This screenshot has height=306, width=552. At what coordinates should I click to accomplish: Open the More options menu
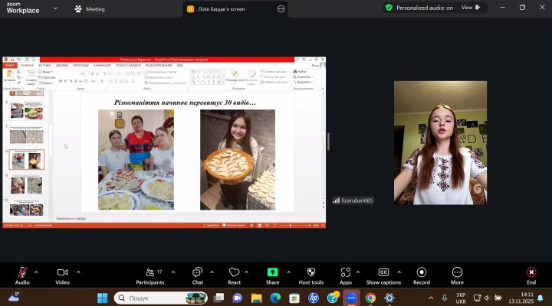457,273
